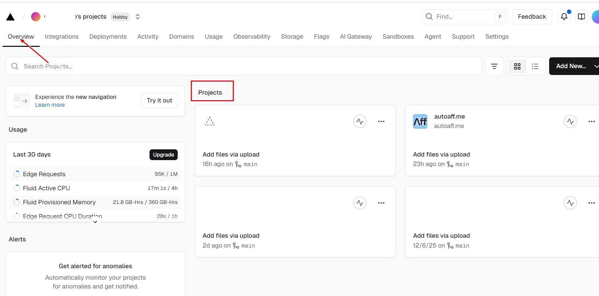This screenshot has height=296, width=599.
Task: Go to the Deployments tab
Action: click(108, 37)
